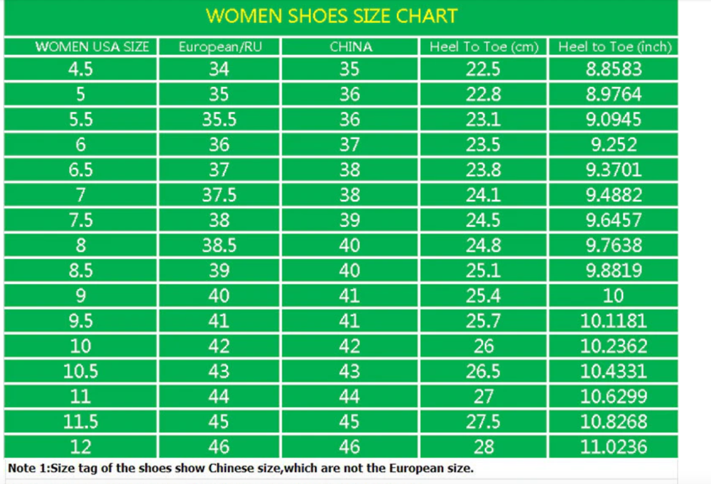Click USA size 7.5 cell
The width and height of the screenshot is (711, 484).
(80, 220)
